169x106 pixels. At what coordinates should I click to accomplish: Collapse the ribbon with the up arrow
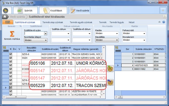pos(160,22)
